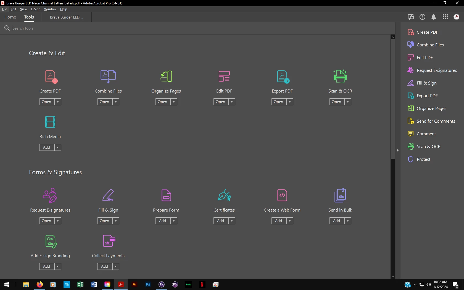464x290 pixels.
Task: Open Photoshop from the taskbar
Action: tap(148, 284)
